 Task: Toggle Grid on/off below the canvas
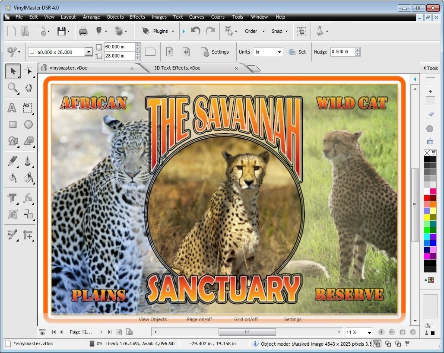[x=246, y=319]
